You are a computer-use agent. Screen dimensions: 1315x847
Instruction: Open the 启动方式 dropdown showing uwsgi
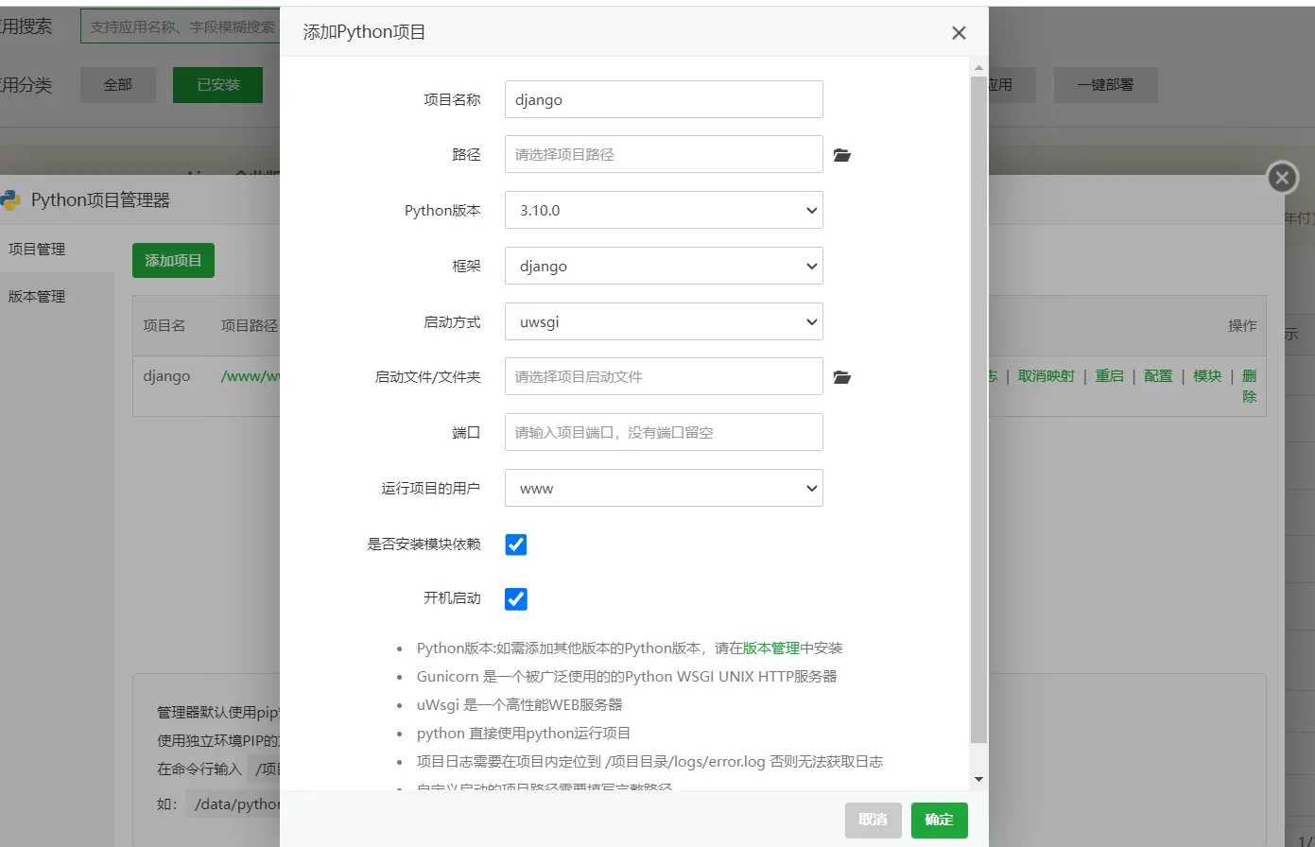[x=664, y=322]
